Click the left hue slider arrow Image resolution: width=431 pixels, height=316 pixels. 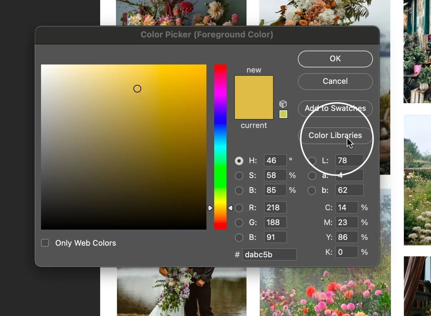(210, 208)
